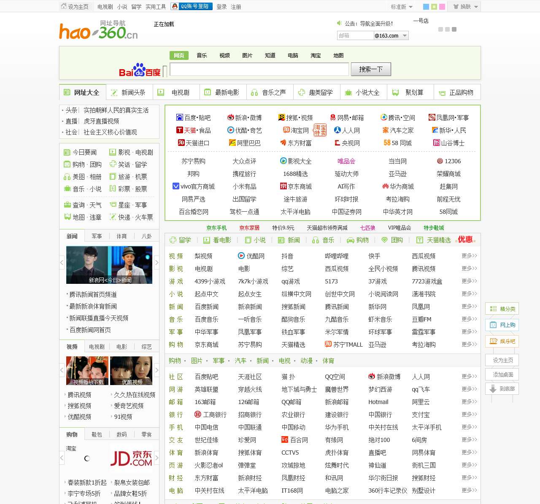Expand 更多>> in the 游戏 row

click(469, 281)
